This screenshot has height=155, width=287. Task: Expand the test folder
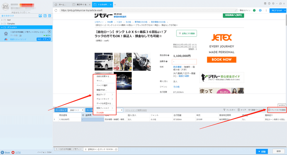pos(2,20)
